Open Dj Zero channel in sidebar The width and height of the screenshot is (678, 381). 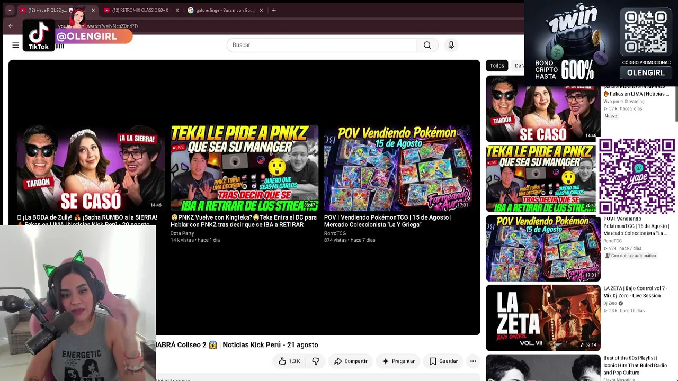pos(610,303)
